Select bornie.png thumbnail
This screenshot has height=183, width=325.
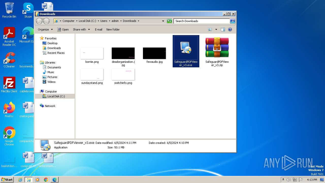(92, 53)
